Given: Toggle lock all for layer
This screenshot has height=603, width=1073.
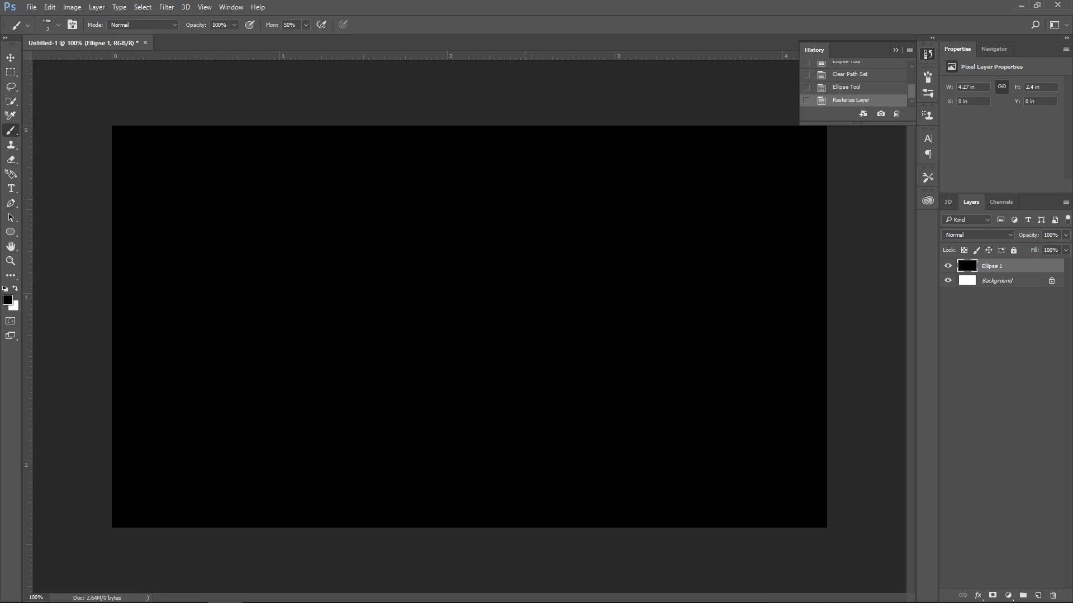Looking at the screenshot, I should (1014, 250).
